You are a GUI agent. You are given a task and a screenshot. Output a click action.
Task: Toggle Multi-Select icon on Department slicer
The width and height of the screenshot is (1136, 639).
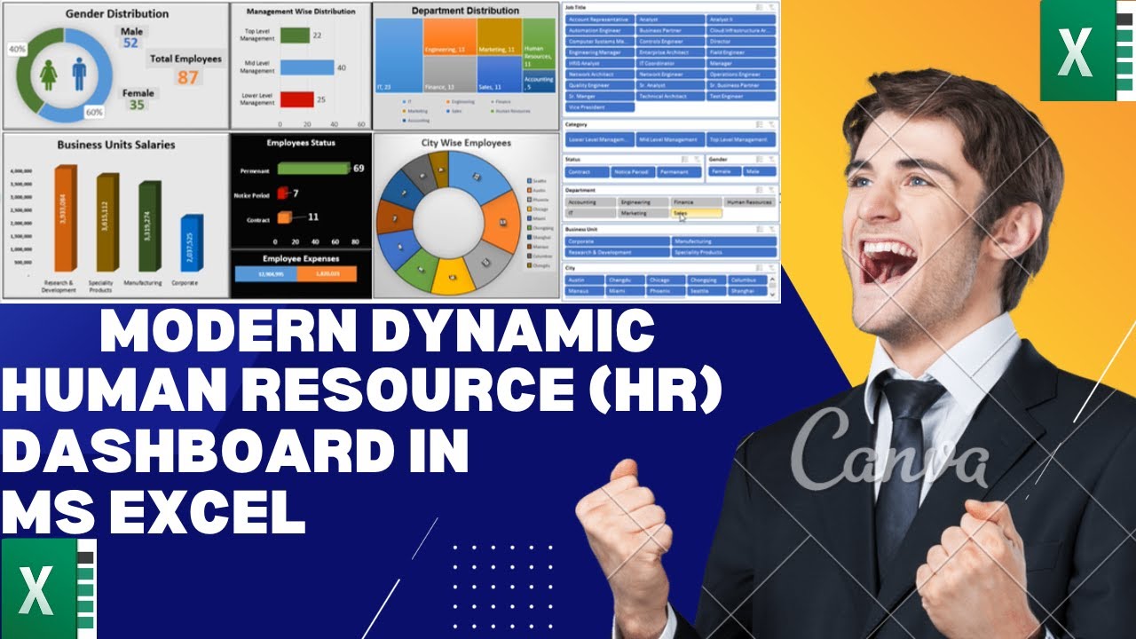(x=759, y=190)
